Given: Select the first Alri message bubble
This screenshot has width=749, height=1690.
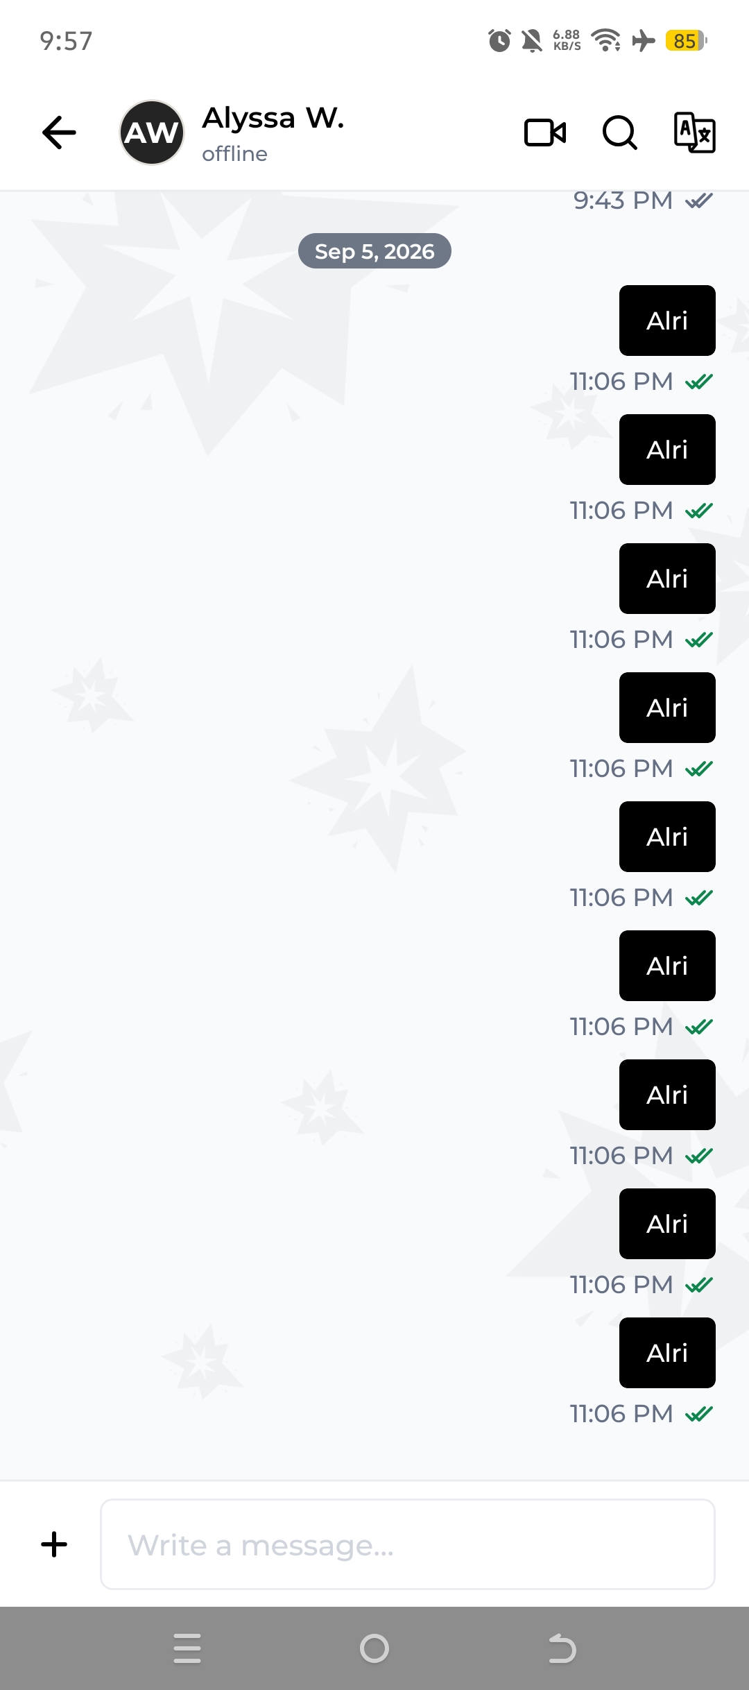Looking at the screenshot, I should coord(667,321).
